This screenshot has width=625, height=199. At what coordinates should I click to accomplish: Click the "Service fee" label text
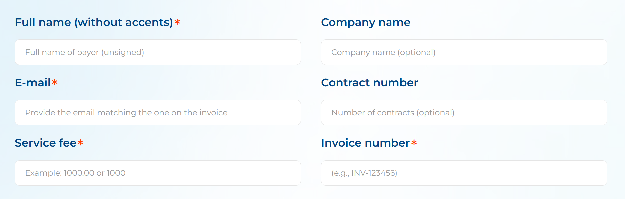point(46,143)
